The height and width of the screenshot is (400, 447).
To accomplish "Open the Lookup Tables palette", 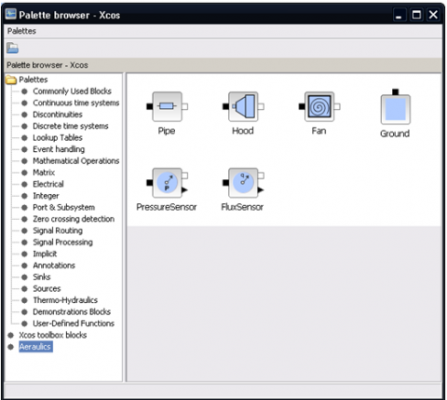I will click(x=58, y=138).
